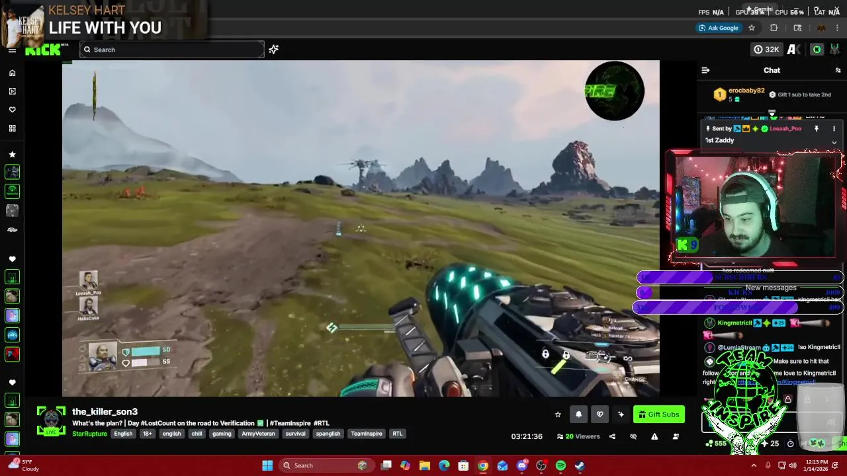
Task: Click the user icon after report icon
Action: (676, 436)
